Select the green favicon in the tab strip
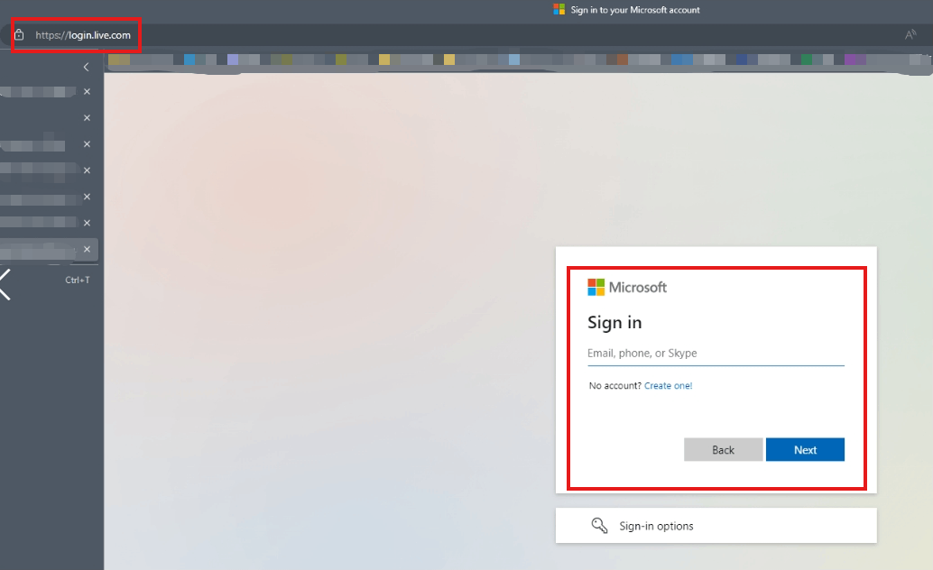 [x=807, y=59]
